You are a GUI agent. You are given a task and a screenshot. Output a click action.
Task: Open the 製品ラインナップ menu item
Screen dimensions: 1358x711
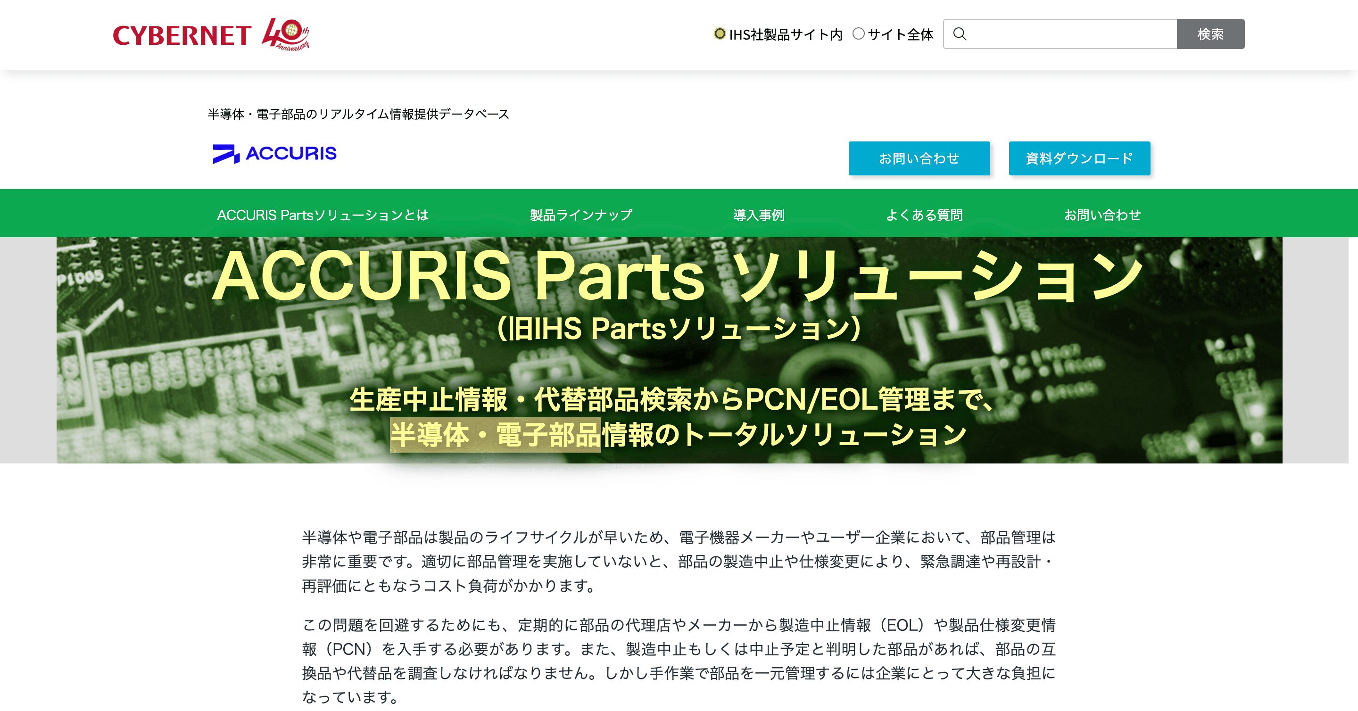pos(581,215)
